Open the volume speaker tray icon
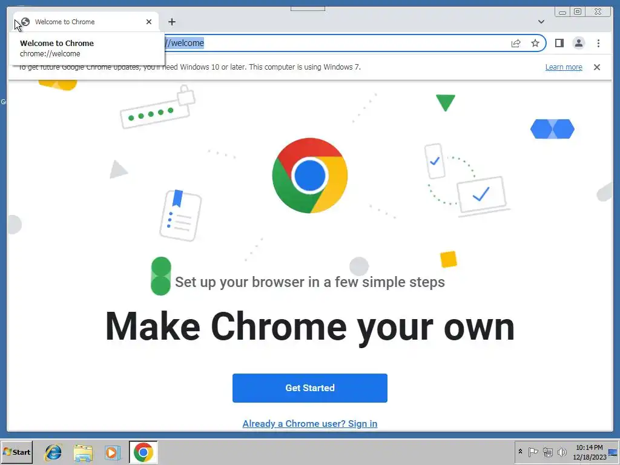 tap(561, 452)
